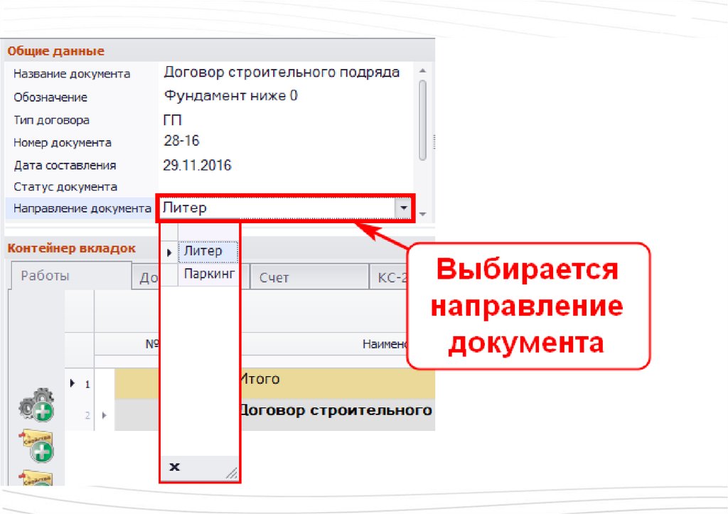Open the Направление документа dropdown arrow

pos(404,208)
